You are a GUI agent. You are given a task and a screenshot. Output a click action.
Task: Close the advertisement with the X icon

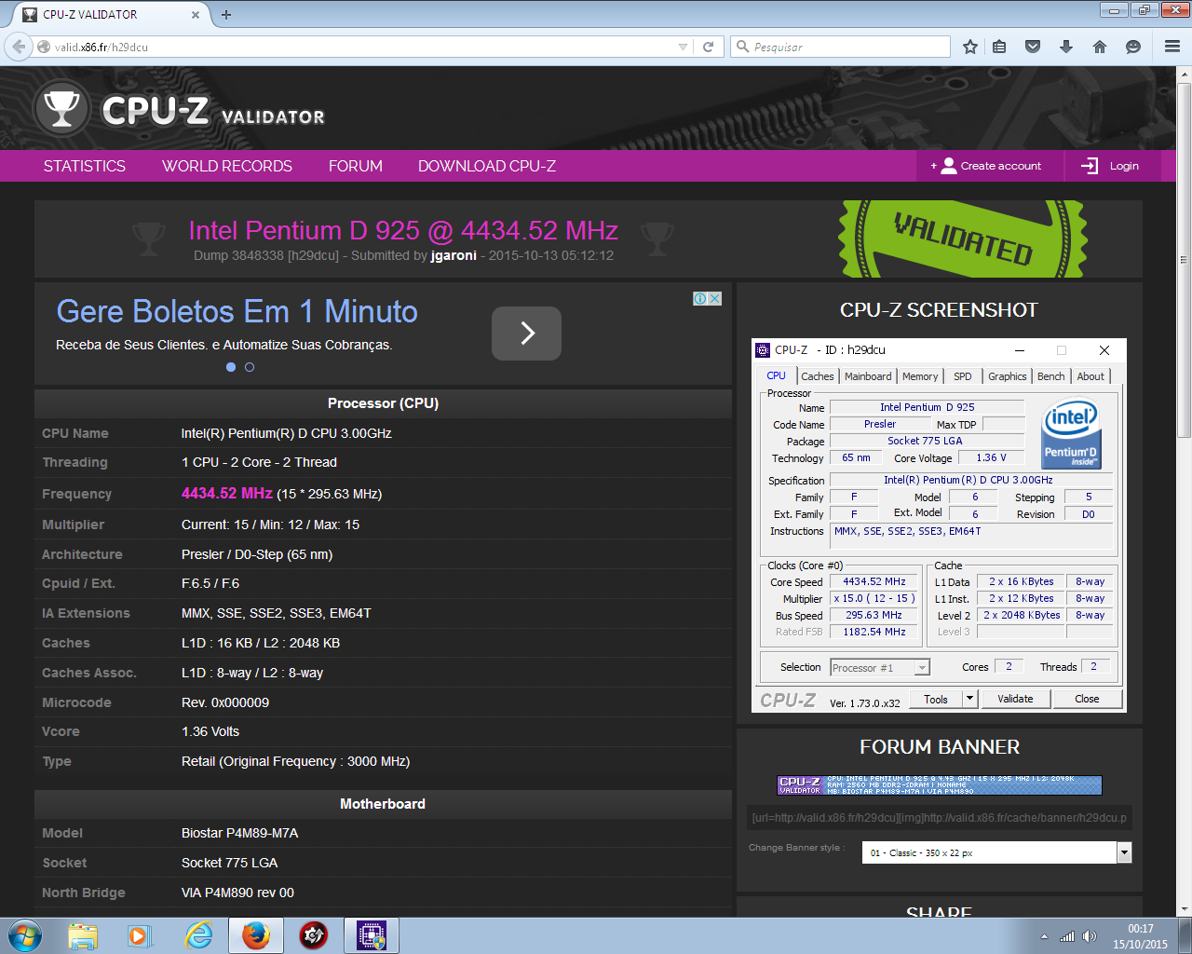tap(715, 298)
